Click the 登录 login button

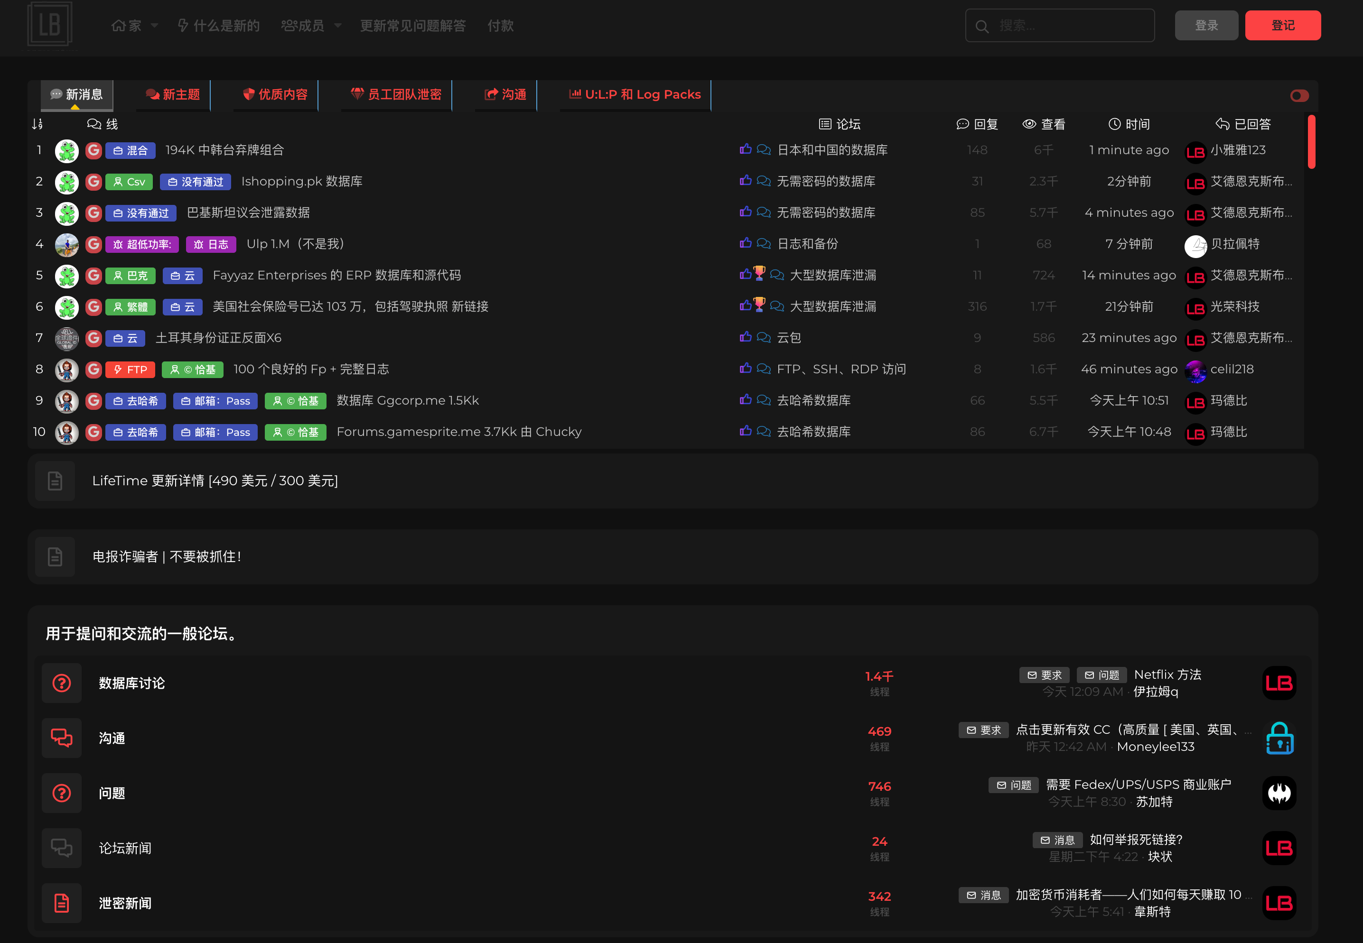click(1206, 26)
